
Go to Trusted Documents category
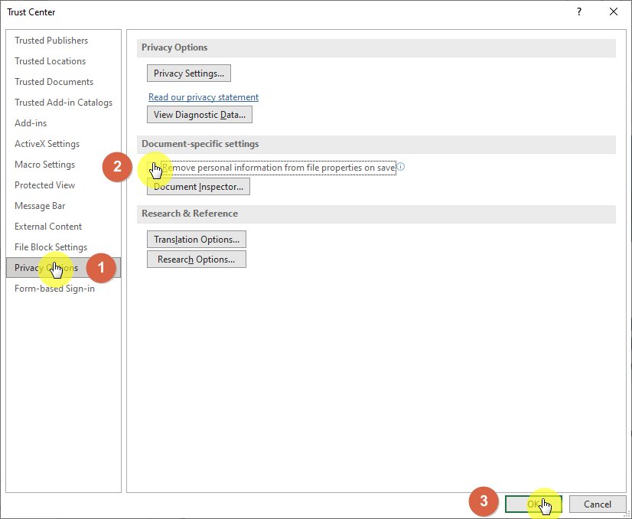tap(54, 82)
